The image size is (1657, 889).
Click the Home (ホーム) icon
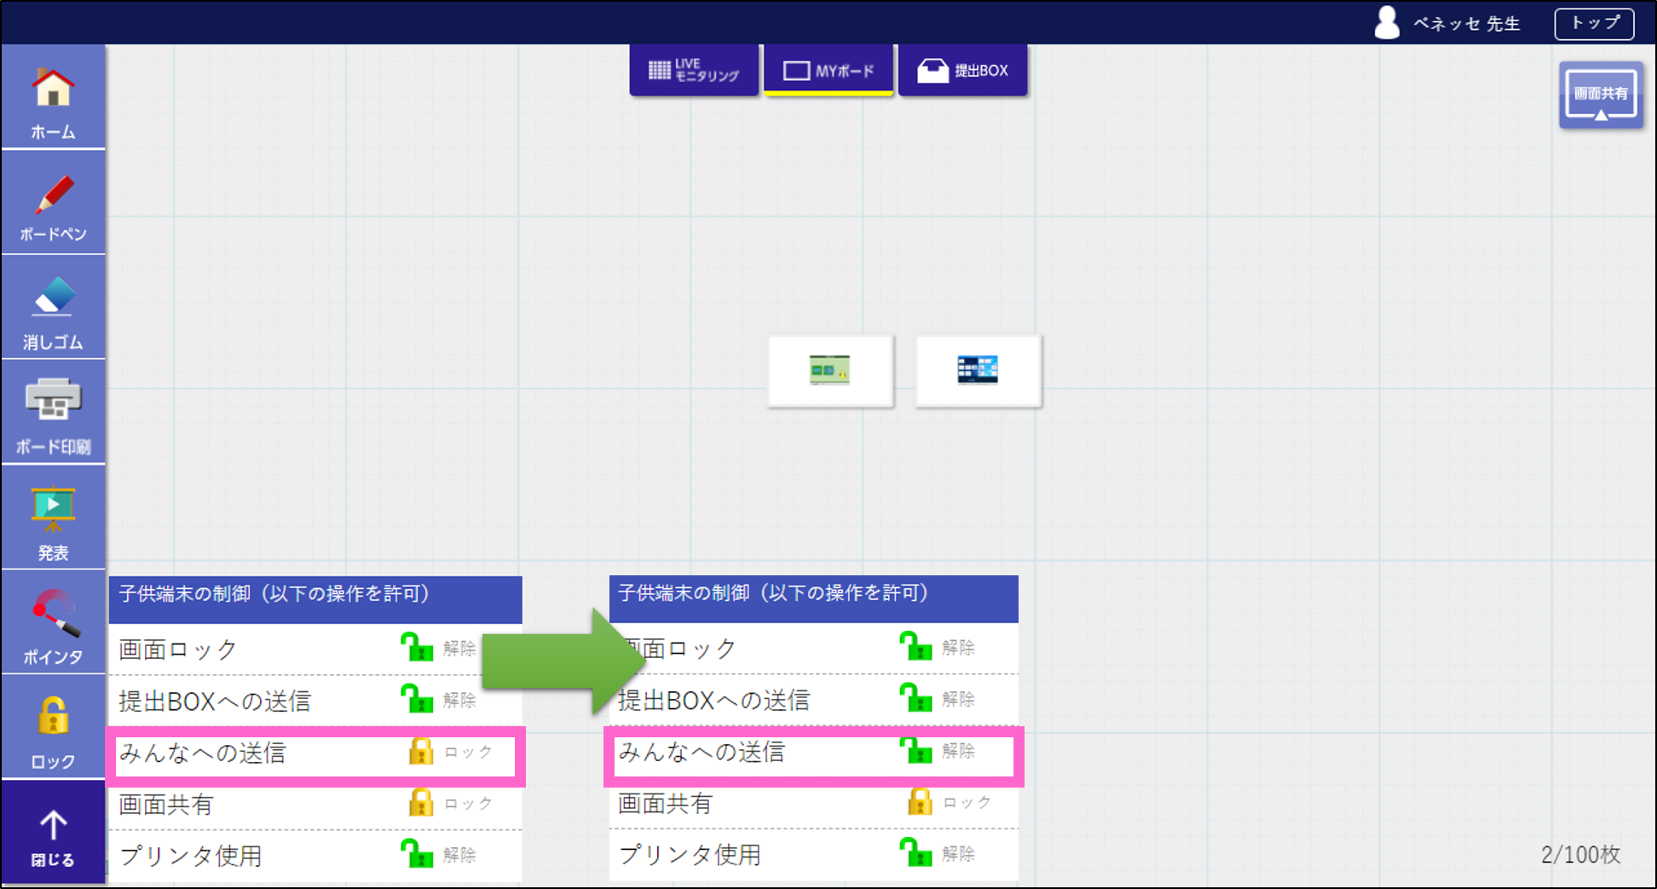(53, 101)
